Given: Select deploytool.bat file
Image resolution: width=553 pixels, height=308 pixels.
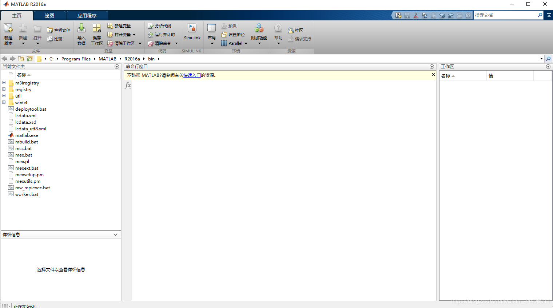Looking at the screenshot, I should tap(31, 109).
